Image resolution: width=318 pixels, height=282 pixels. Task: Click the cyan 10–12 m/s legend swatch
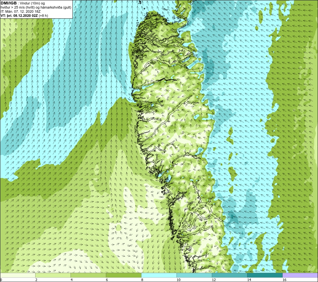(194, 275)
